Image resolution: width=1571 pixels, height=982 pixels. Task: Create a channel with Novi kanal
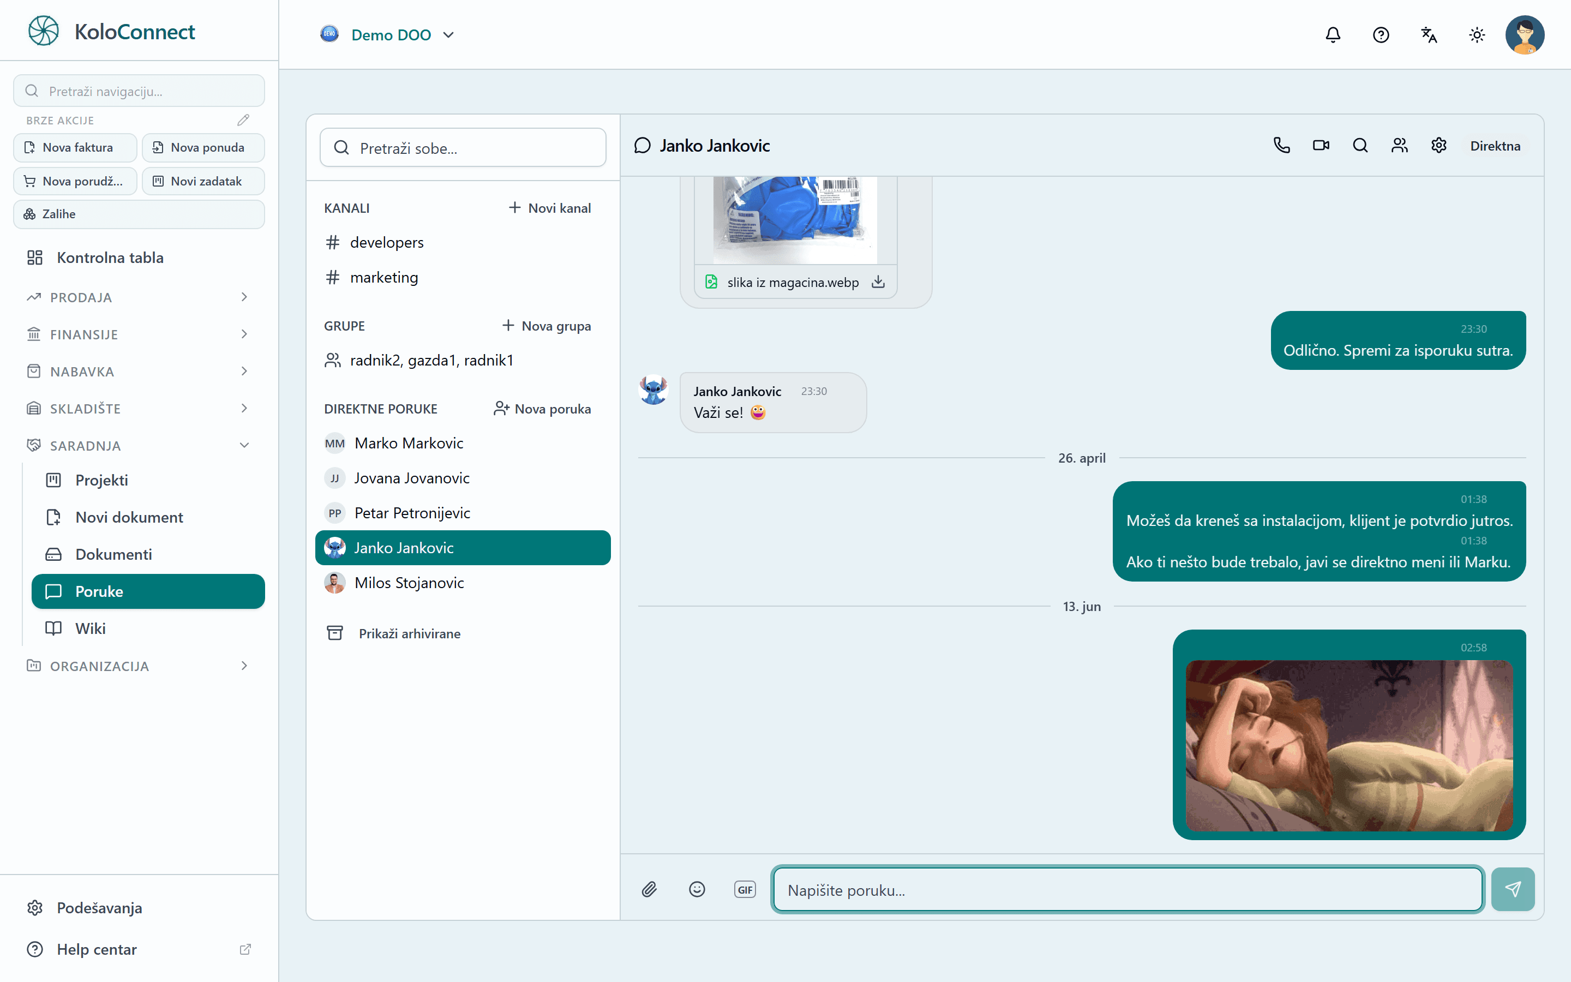coord(549,208)
